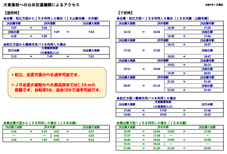This screenshot has width=227, height=154.
Task: Click the 6:38 departure from JR松江駅
Action: (x=14, y=36)
